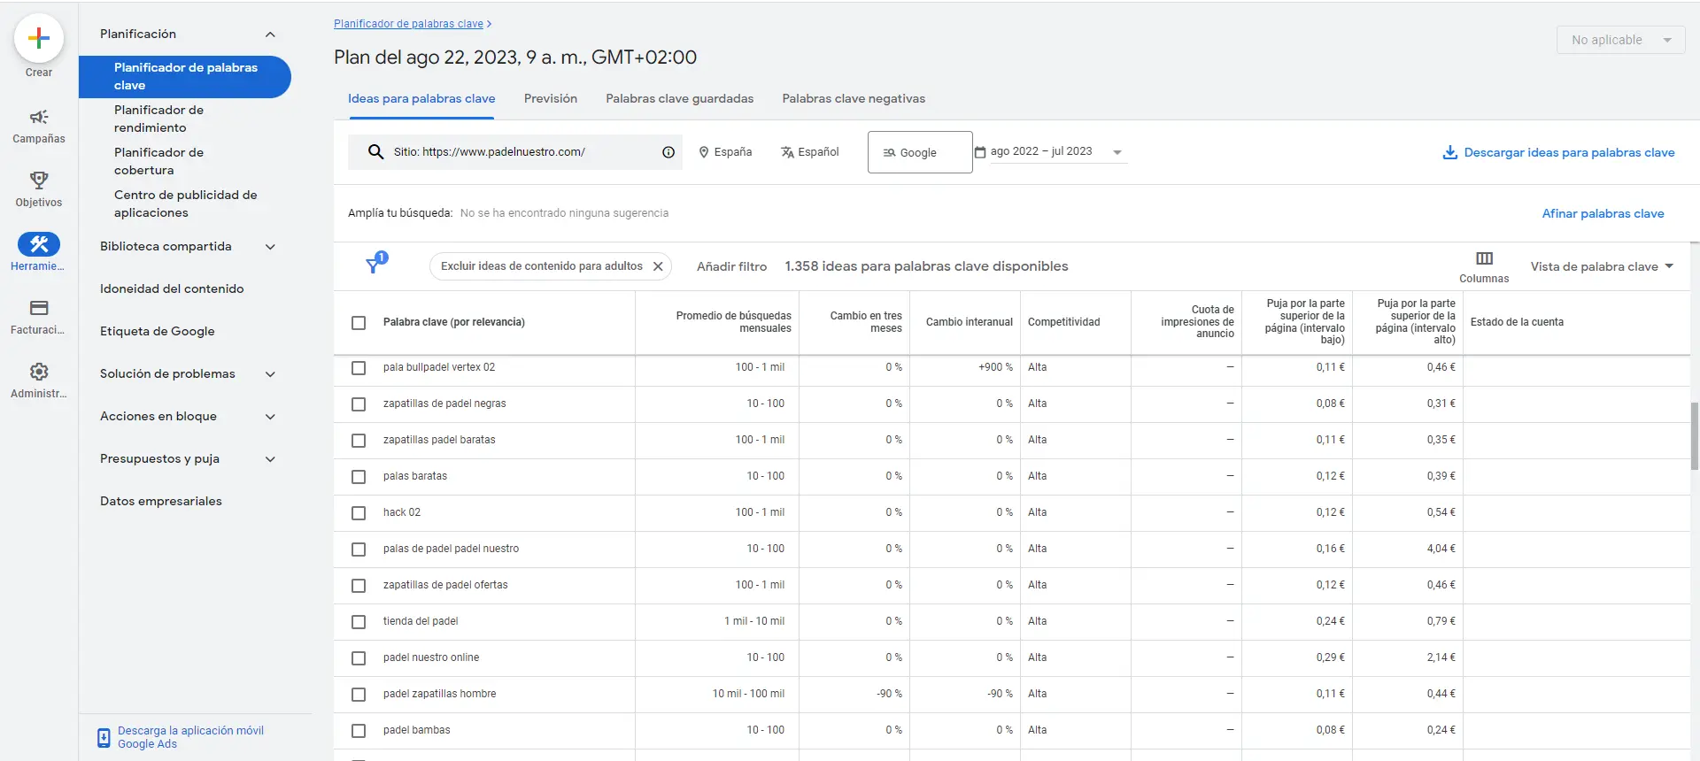Open Vista de palabra clave dropdown
This screenshot has width=1700, height=761.
(1602, 266)
